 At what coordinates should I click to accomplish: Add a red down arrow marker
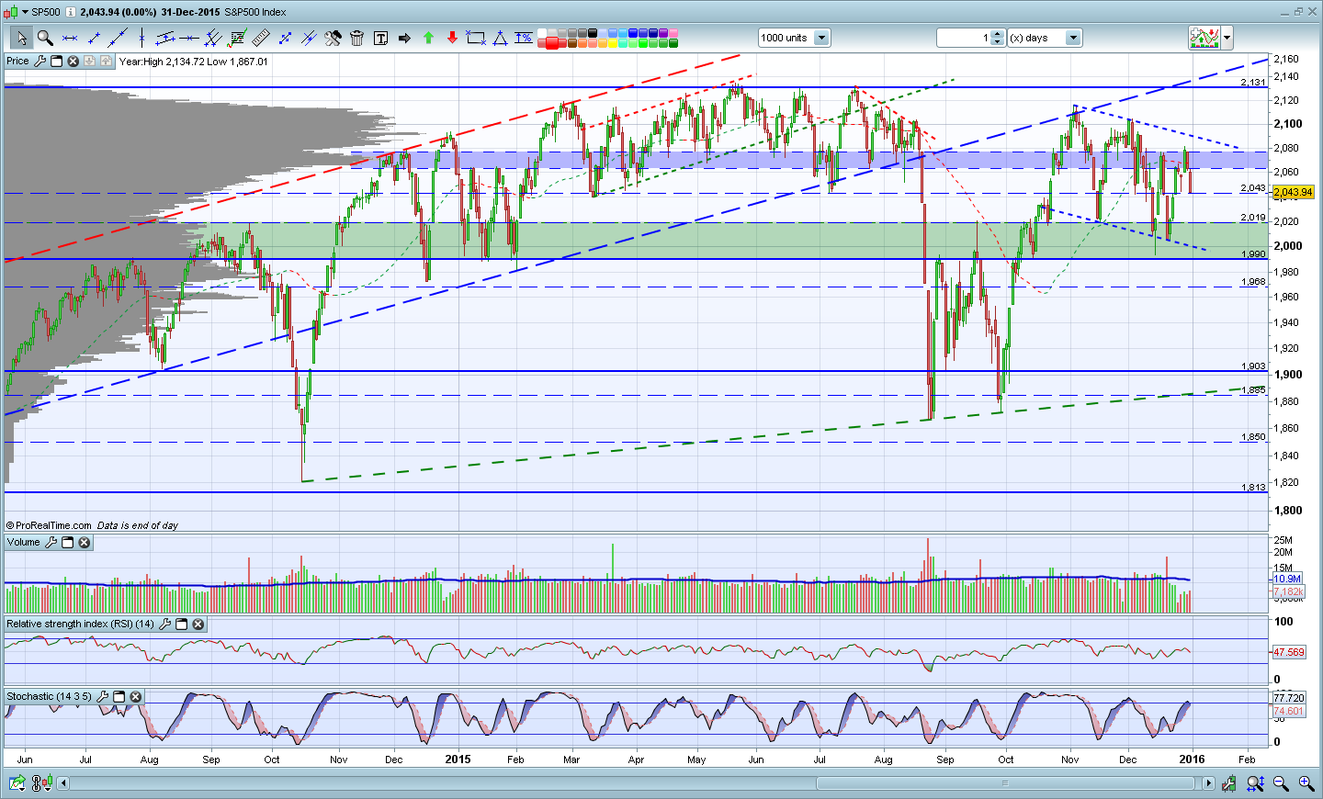tap(452, 38)
